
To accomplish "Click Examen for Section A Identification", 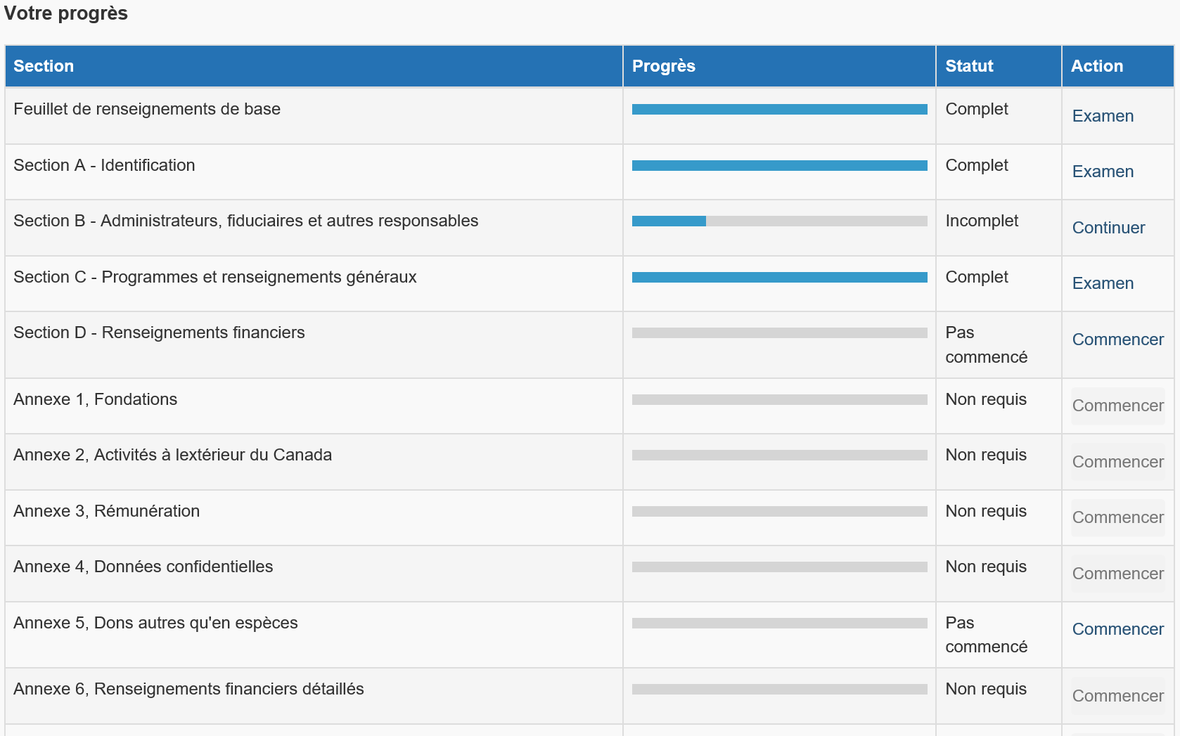I will (x=1102, y=172).
